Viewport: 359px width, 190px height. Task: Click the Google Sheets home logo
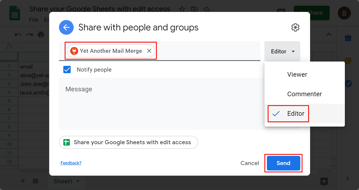15,13
